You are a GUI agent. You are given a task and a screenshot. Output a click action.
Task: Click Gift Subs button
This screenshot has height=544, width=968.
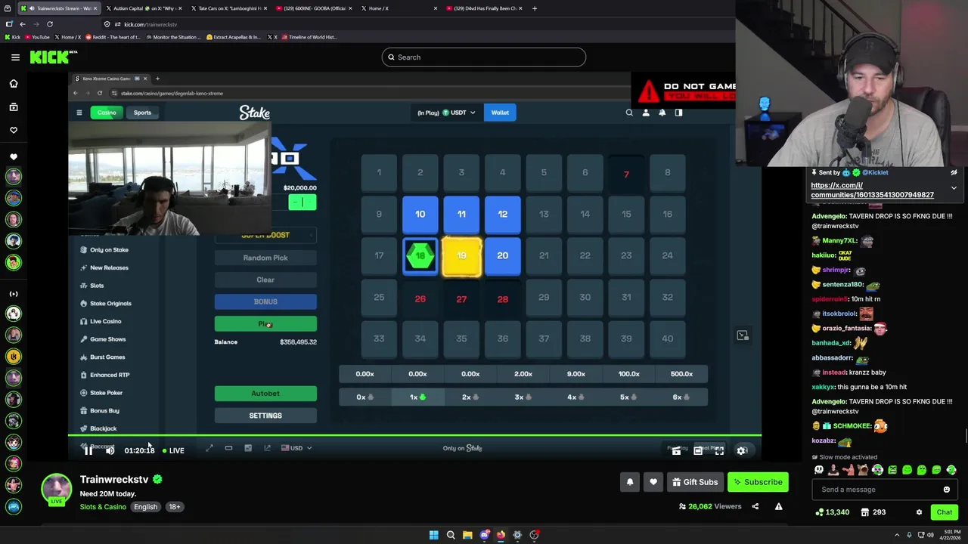pos(695,482)
